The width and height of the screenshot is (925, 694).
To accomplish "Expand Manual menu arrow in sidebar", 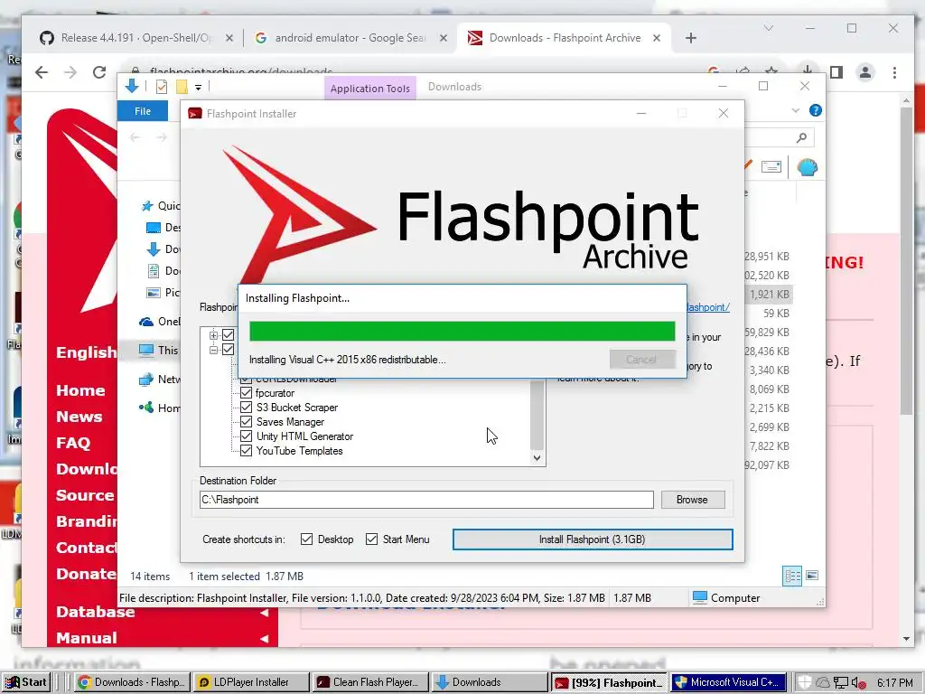I will click(x=265, y=639).
